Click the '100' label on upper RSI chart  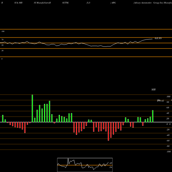coord(3,31)
